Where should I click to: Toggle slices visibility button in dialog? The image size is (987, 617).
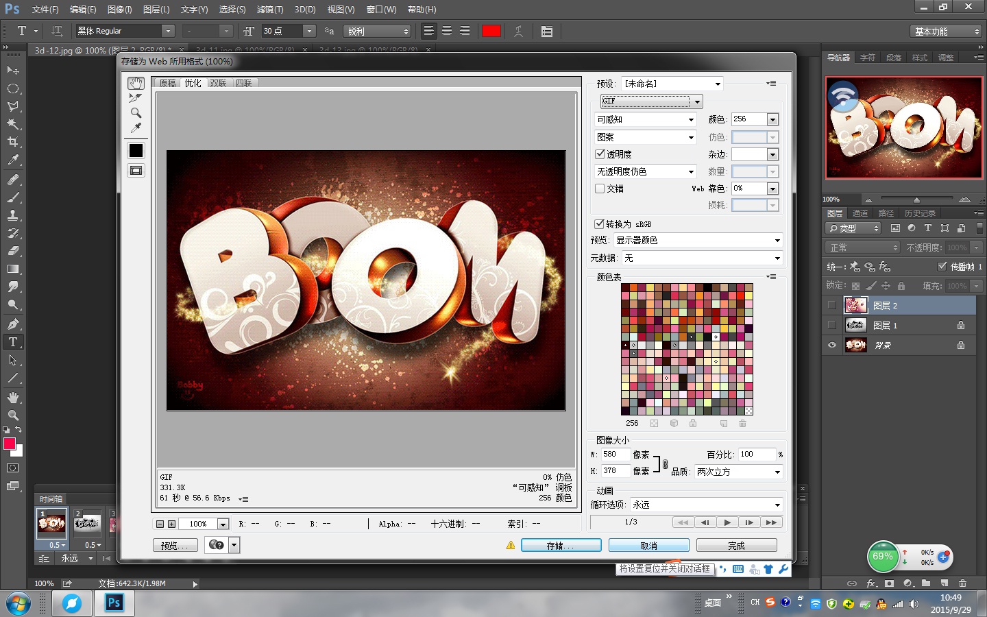pos(136,170)
